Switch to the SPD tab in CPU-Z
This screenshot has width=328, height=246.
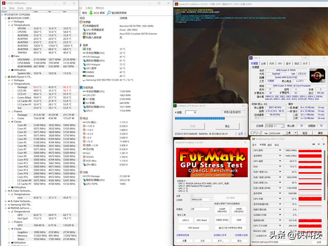coord(280,64)
